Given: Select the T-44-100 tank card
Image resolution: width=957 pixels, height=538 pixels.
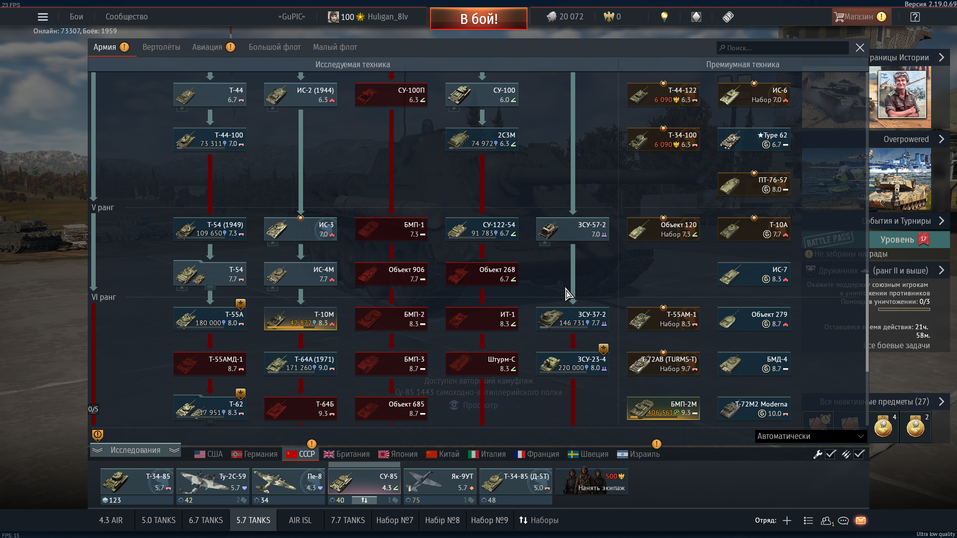Looking at the screenshot, I should tap(210, 139).
